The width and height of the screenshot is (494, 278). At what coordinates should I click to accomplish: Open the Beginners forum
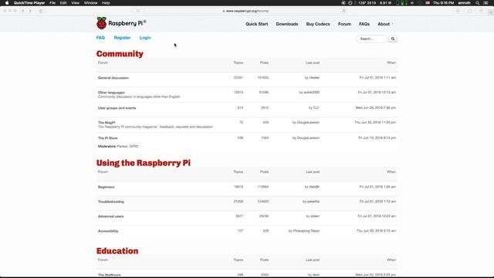pos(107,187)
